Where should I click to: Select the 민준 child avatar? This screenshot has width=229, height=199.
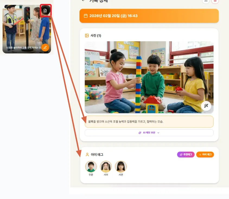pyautogui.click(x=91, y=167)
